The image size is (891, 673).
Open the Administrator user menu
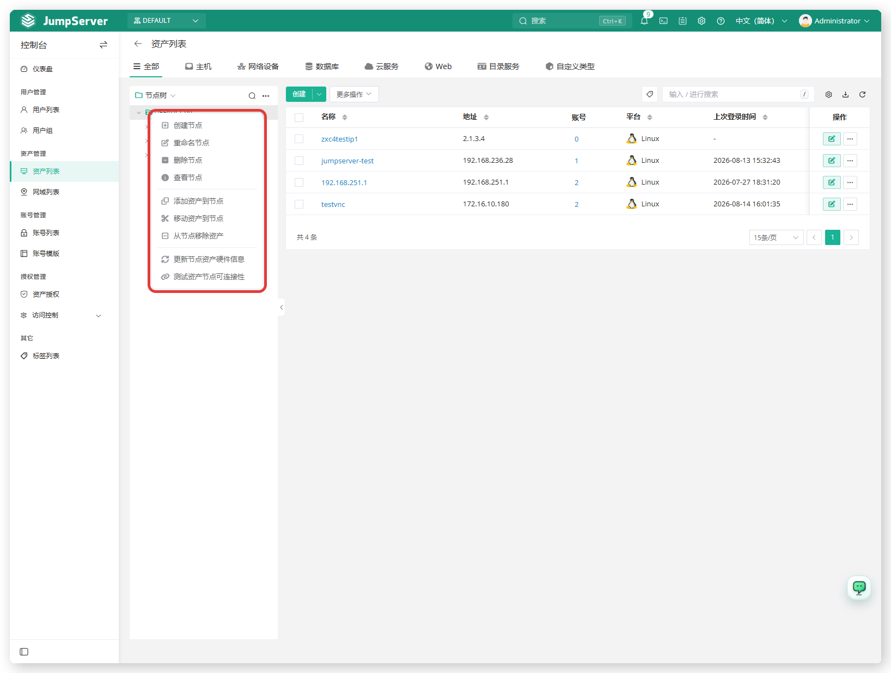pyautogui.click(x=834, y=21)
